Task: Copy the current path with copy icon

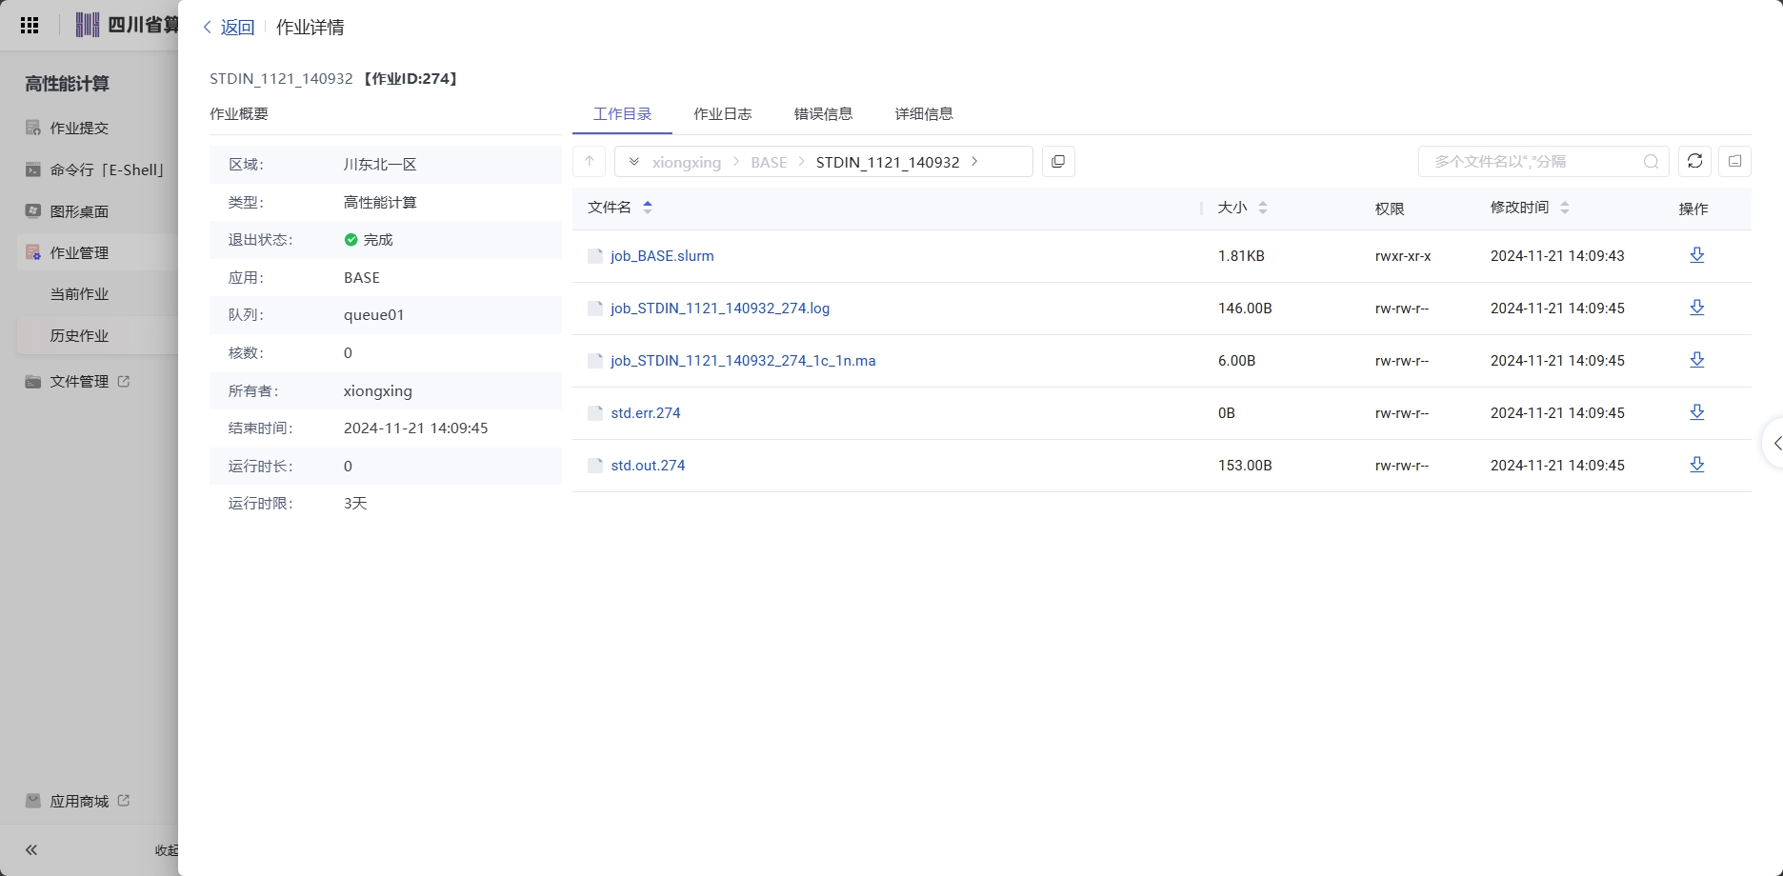Action: [x=1058, y=161]
